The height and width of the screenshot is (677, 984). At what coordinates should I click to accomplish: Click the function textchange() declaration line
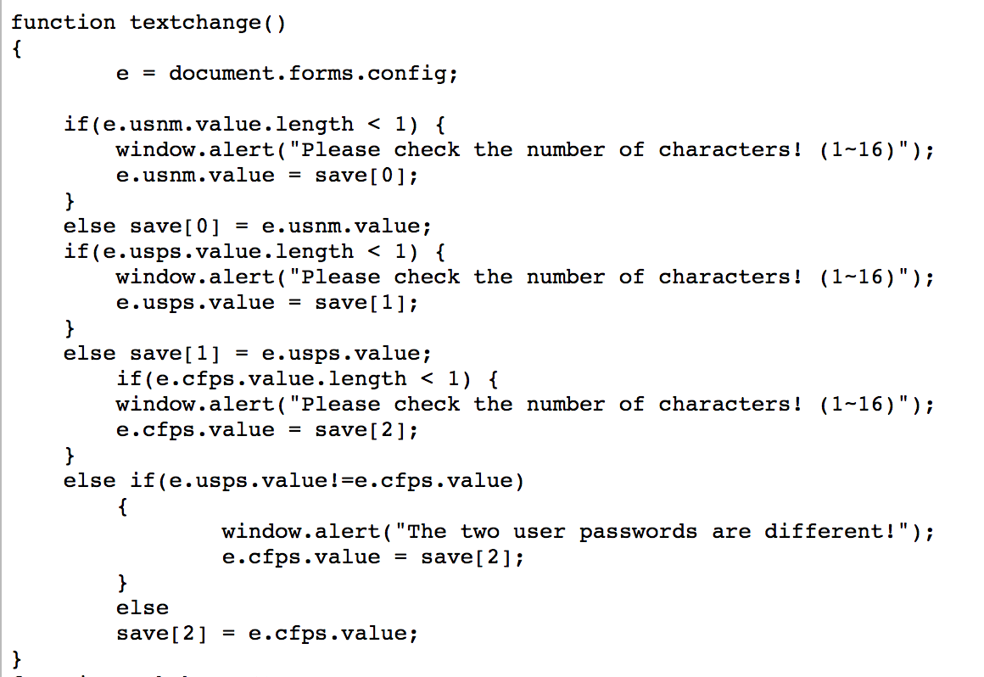[x=148, y=23]
